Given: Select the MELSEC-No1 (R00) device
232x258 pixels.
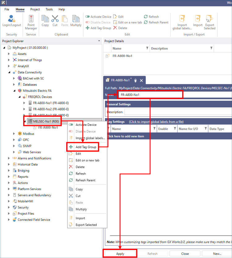Looking at the screenshot, I should pyautogui.click(x=46, y=121).
